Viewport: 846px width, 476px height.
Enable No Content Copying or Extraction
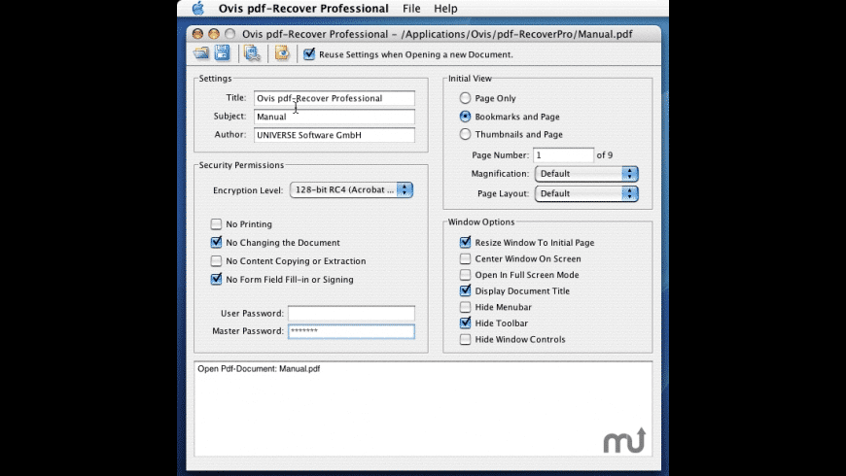coord(216,260)
